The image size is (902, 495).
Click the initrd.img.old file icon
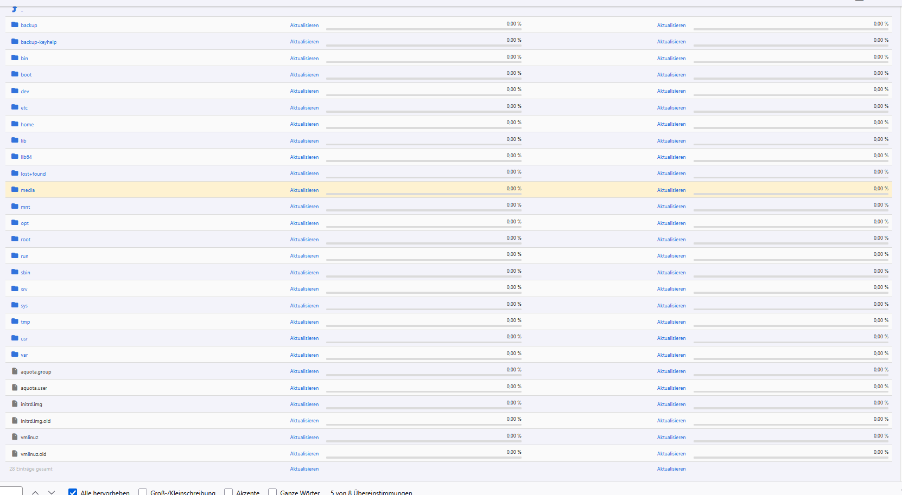click(15, 421)
